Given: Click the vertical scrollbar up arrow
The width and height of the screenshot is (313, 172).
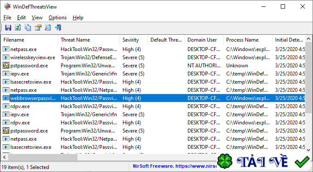Looking at the screenshot, I should [308, 39].
